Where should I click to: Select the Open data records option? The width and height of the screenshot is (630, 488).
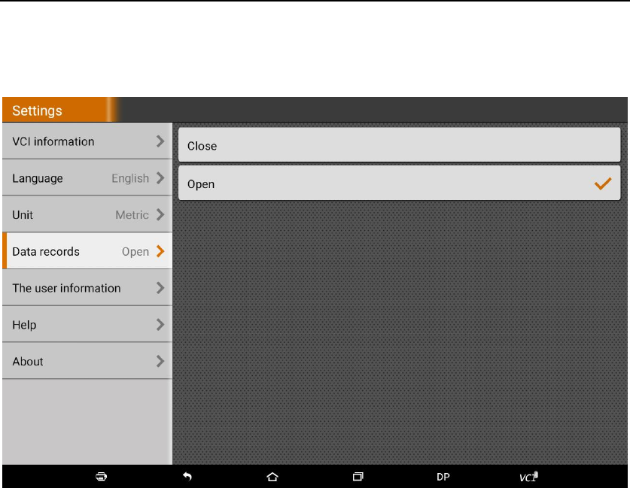tap(400, 183)
